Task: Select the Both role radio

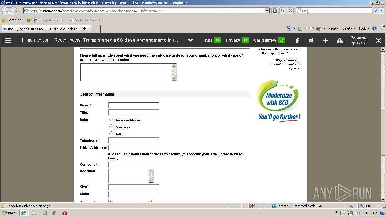Action: [x=111, y=133]
